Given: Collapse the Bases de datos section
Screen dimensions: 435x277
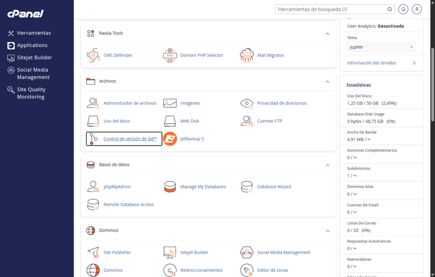Looking at the screenshot, I should [328, 165].
